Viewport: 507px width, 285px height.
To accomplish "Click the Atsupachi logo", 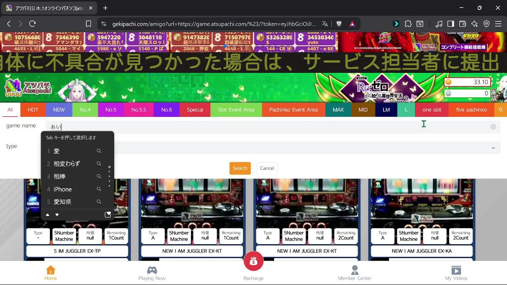I will (x=28, y=87).
